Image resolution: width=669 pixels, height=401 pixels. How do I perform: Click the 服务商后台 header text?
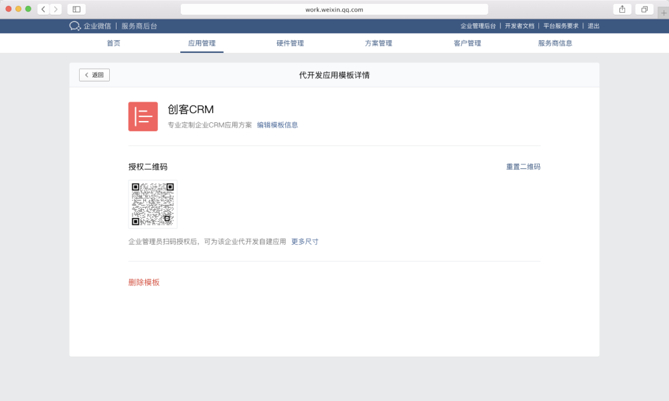tap(139, 26)
